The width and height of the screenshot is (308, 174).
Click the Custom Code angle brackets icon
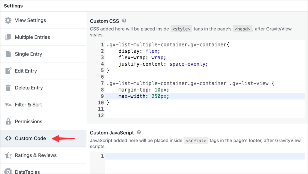[9, 138]
